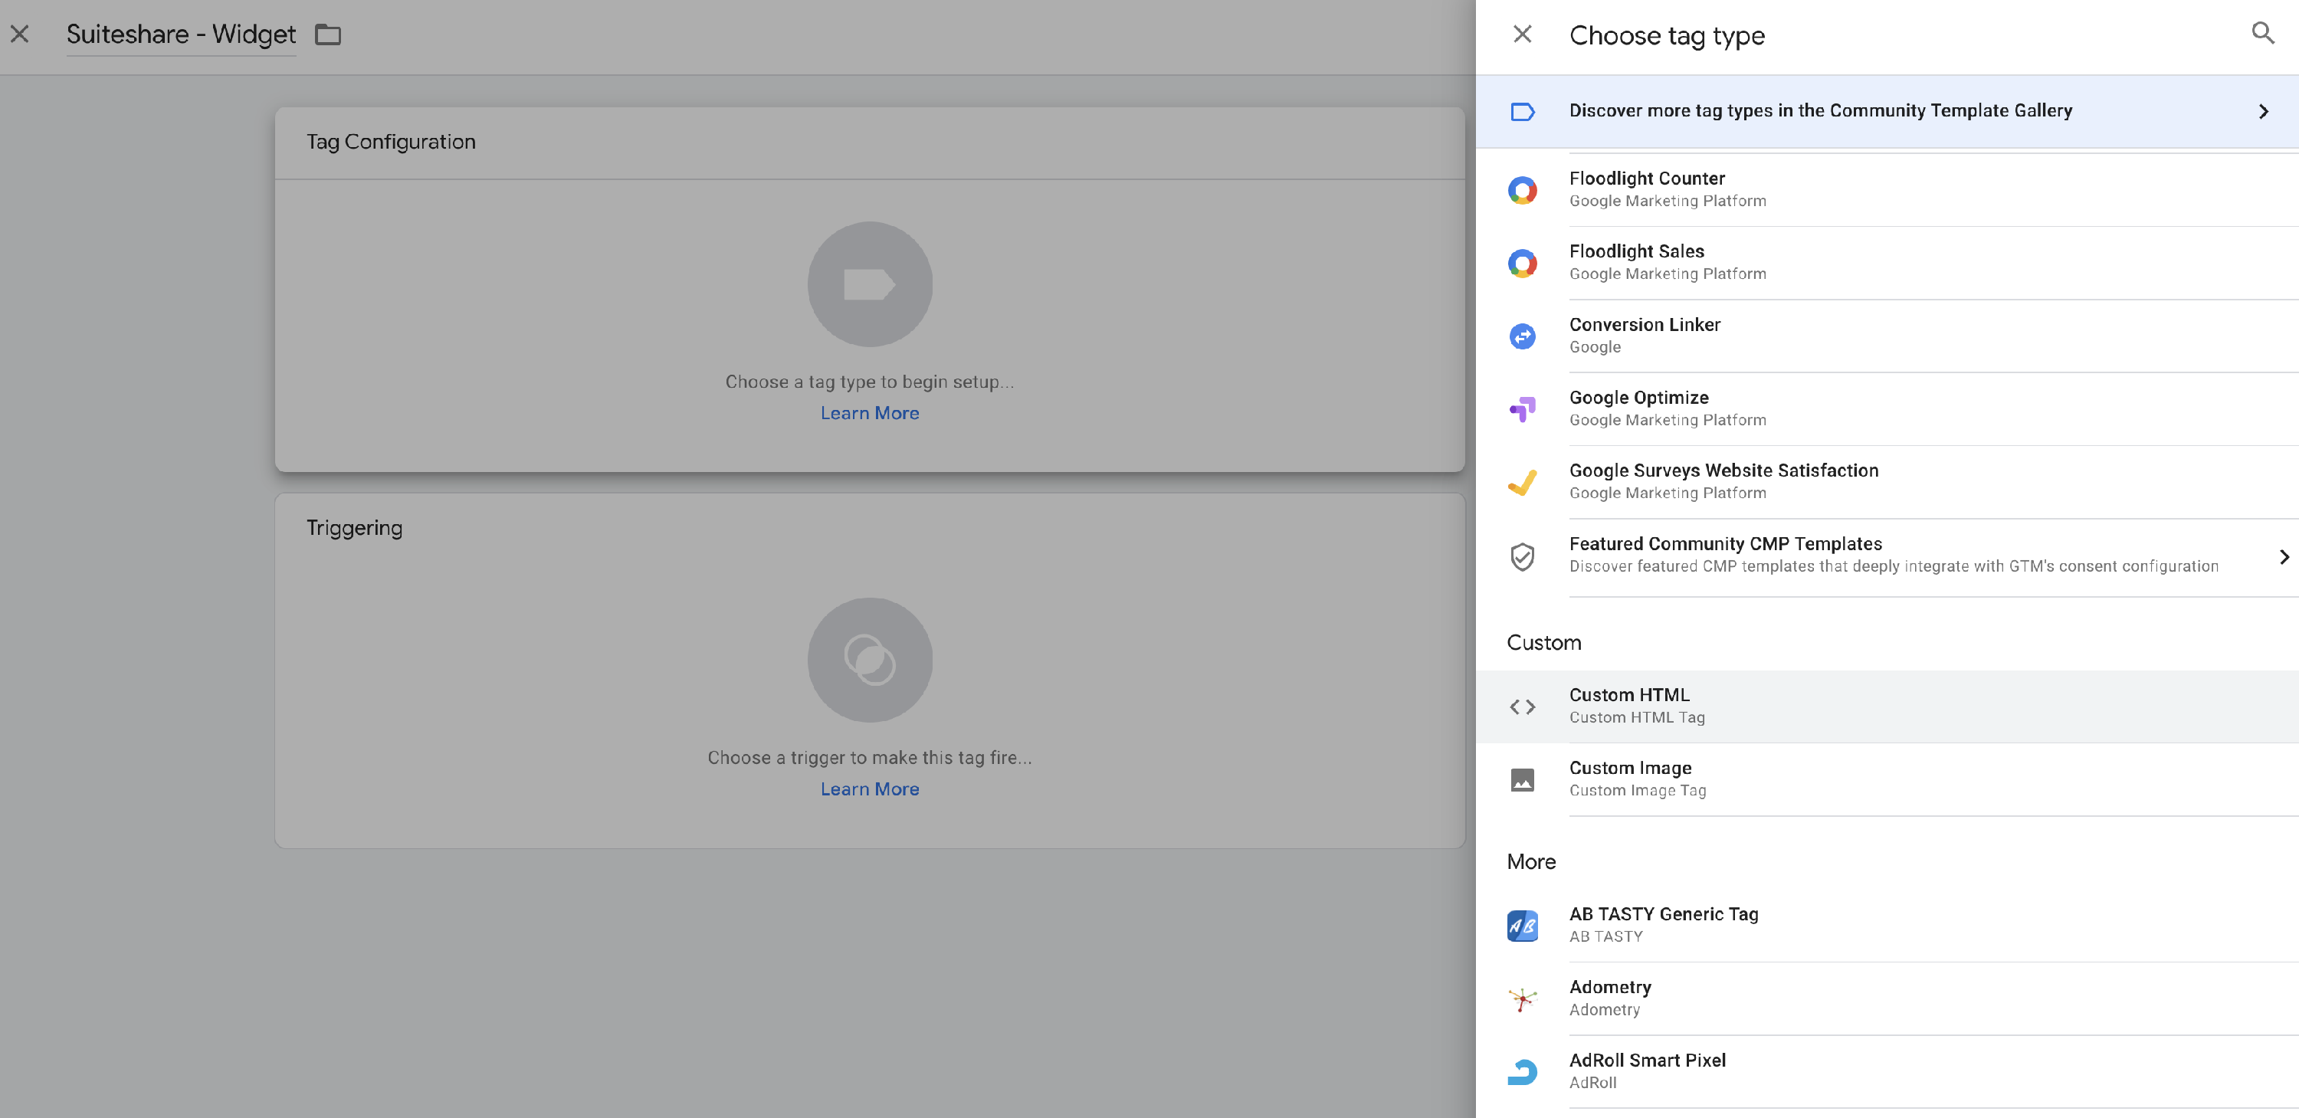Close the Choose tag type panel

tap(1523, 34)
